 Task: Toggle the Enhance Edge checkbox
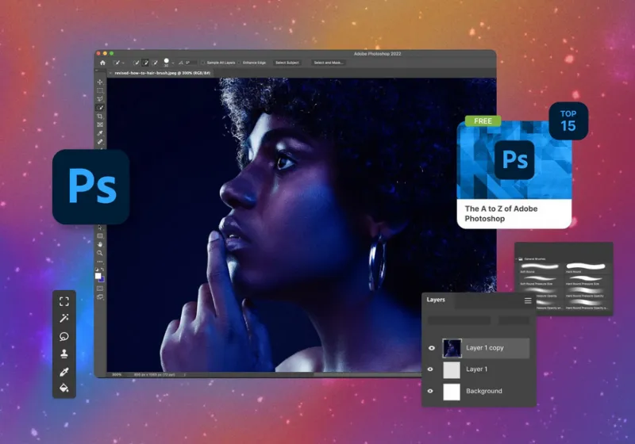[240, 63]
